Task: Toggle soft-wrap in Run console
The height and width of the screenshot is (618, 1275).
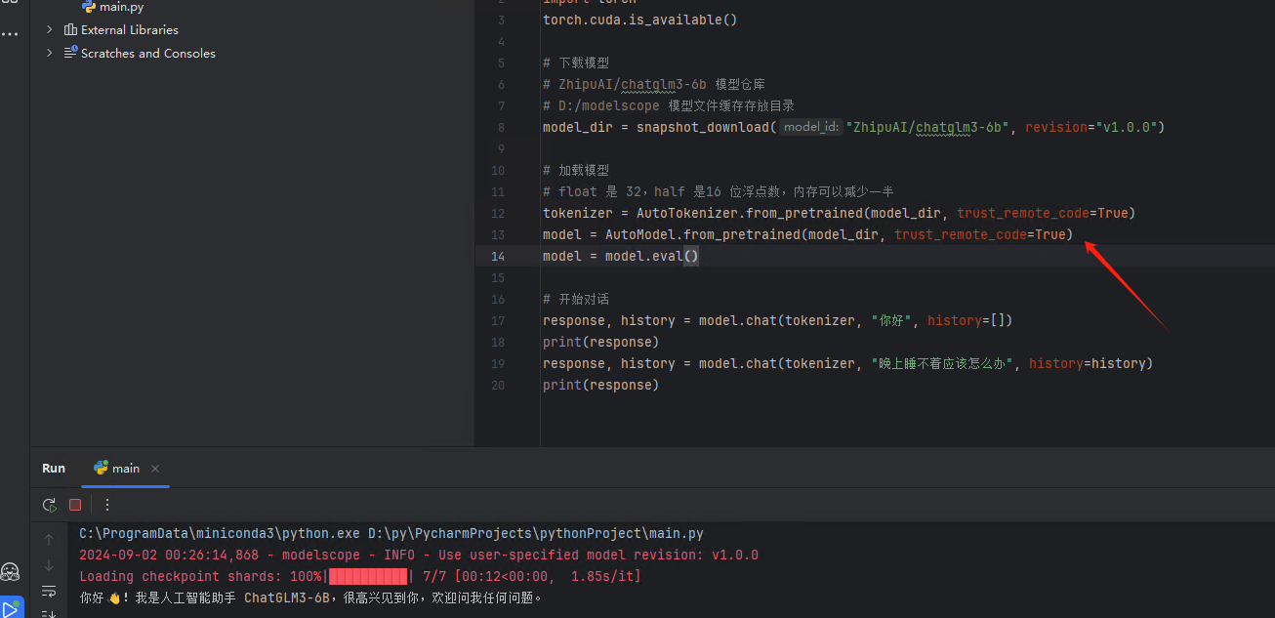Action: point(49,591)
